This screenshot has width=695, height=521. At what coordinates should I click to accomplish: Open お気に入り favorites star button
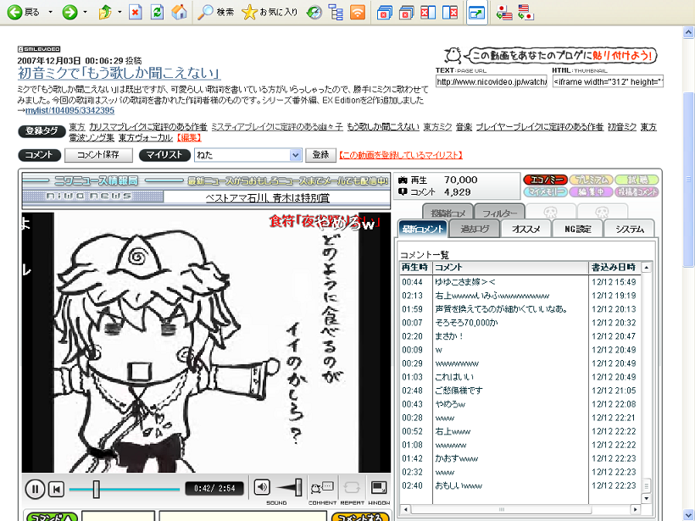270,12
